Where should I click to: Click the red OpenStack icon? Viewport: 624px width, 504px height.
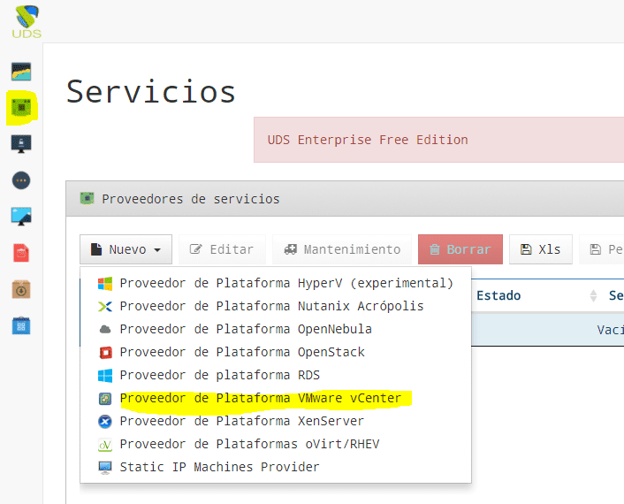click(105, 352)
